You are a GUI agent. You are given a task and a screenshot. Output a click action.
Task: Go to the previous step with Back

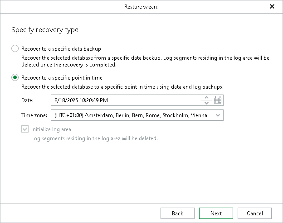tap(178, 214)
